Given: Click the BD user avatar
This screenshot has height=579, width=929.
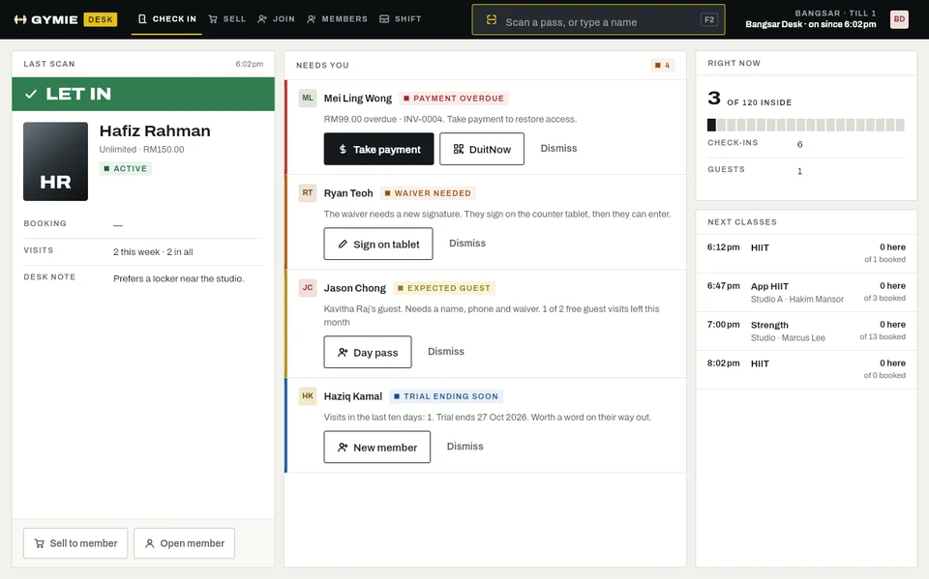Looking at the screenshot, I should click(x=899, y=19).
